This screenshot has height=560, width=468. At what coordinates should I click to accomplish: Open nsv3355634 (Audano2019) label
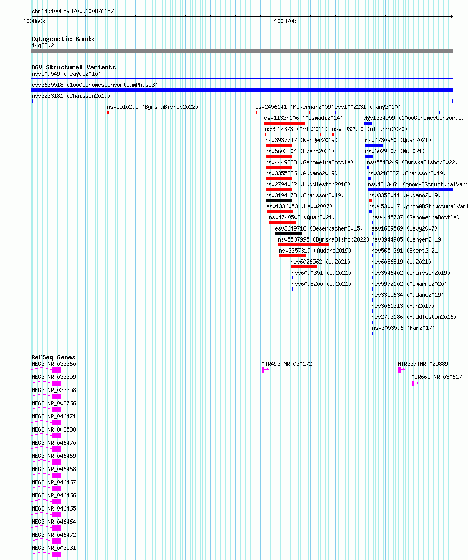(x=408, y=295)
